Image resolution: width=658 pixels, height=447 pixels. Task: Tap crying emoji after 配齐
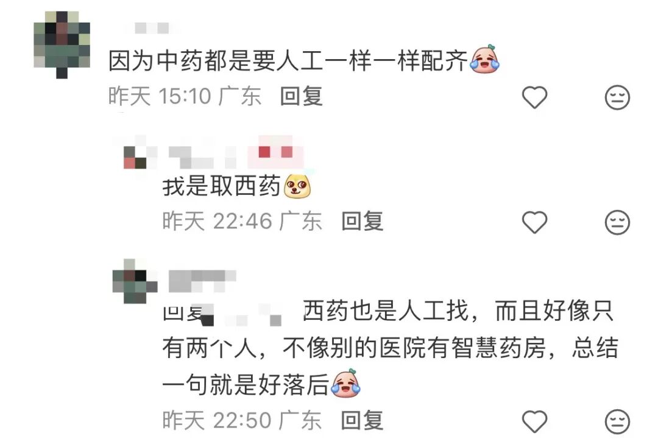click(485, 59)
